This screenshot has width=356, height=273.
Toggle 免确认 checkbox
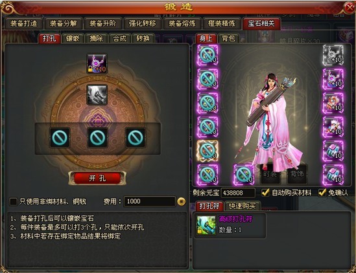322,193
